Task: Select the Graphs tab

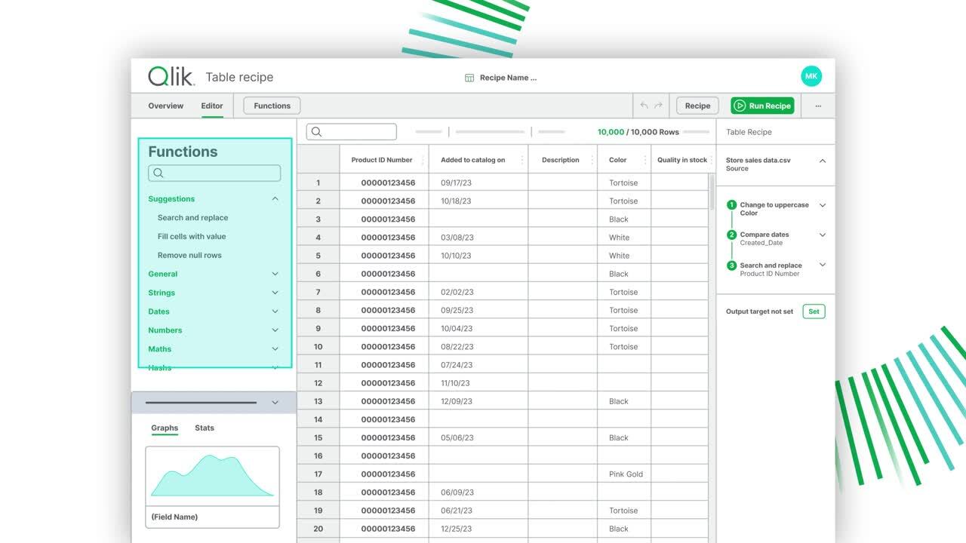Action: [x=165, y=428]
